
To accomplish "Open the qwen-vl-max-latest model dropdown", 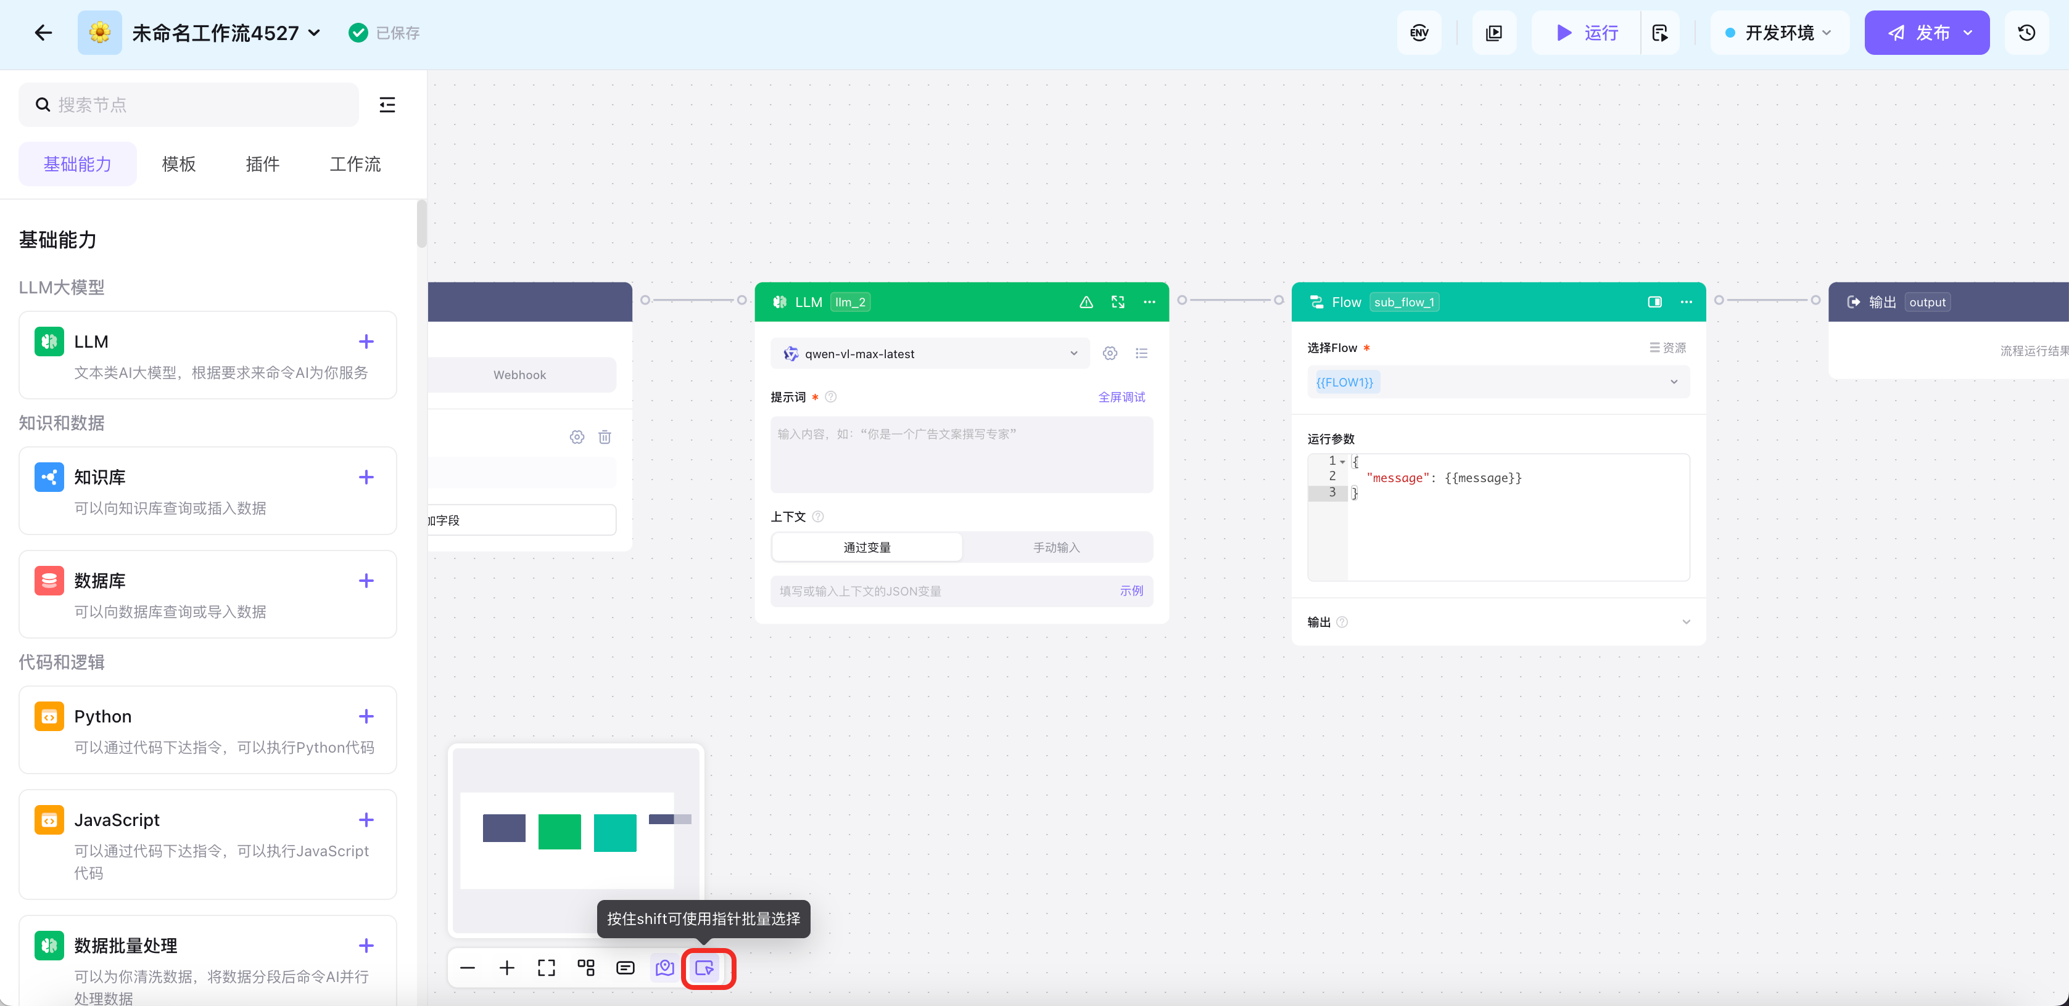I will [929, 353].
